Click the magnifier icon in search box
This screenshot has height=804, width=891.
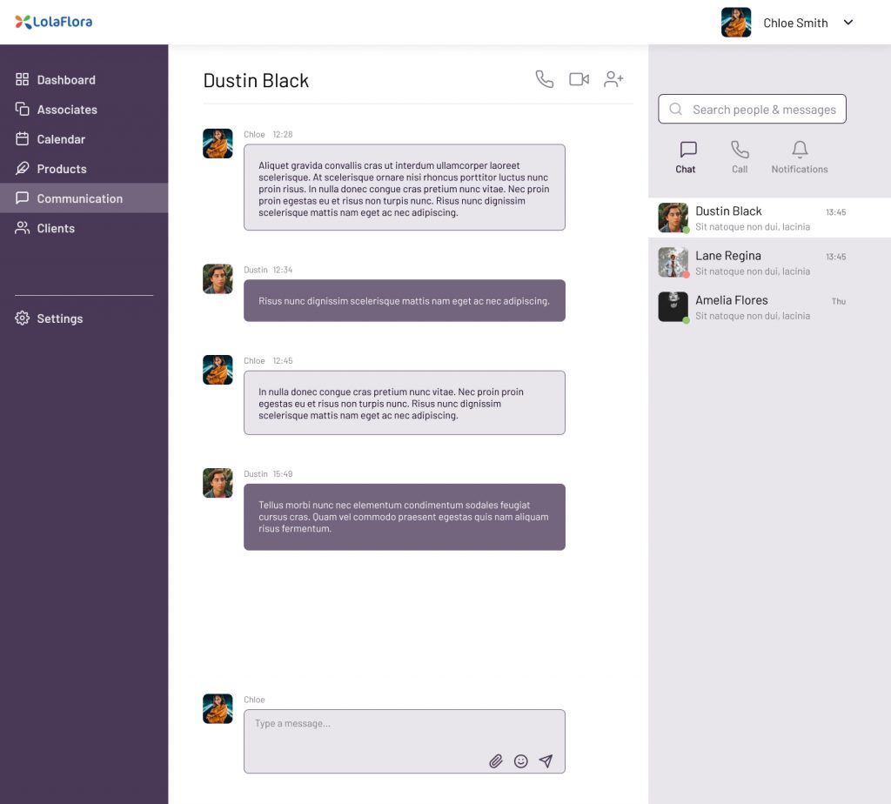pyautogui.click(x=675, y=110)
